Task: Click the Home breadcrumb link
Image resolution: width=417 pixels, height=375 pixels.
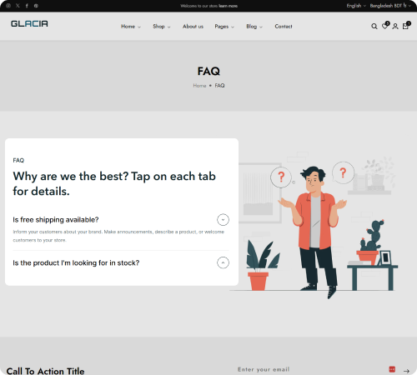Action: click(199, 86)
